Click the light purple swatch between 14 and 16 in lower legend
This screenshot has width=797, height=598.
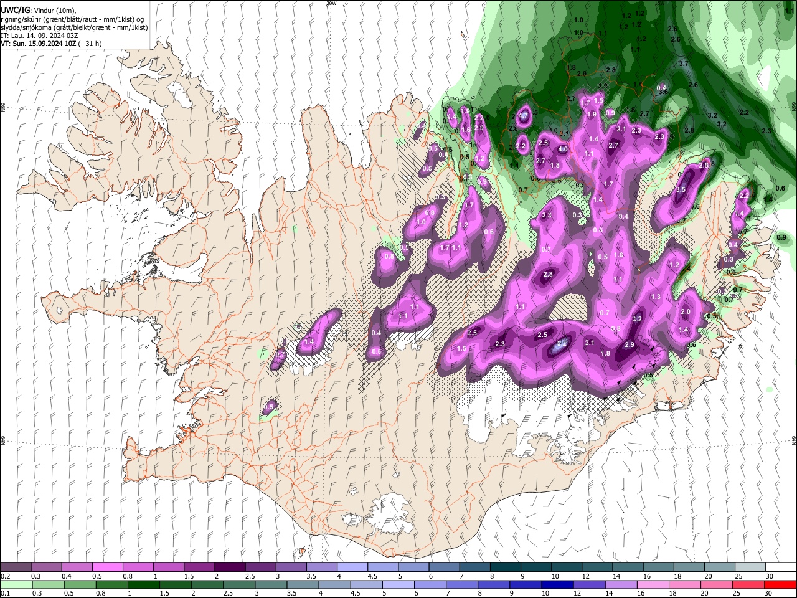point(620,584)
